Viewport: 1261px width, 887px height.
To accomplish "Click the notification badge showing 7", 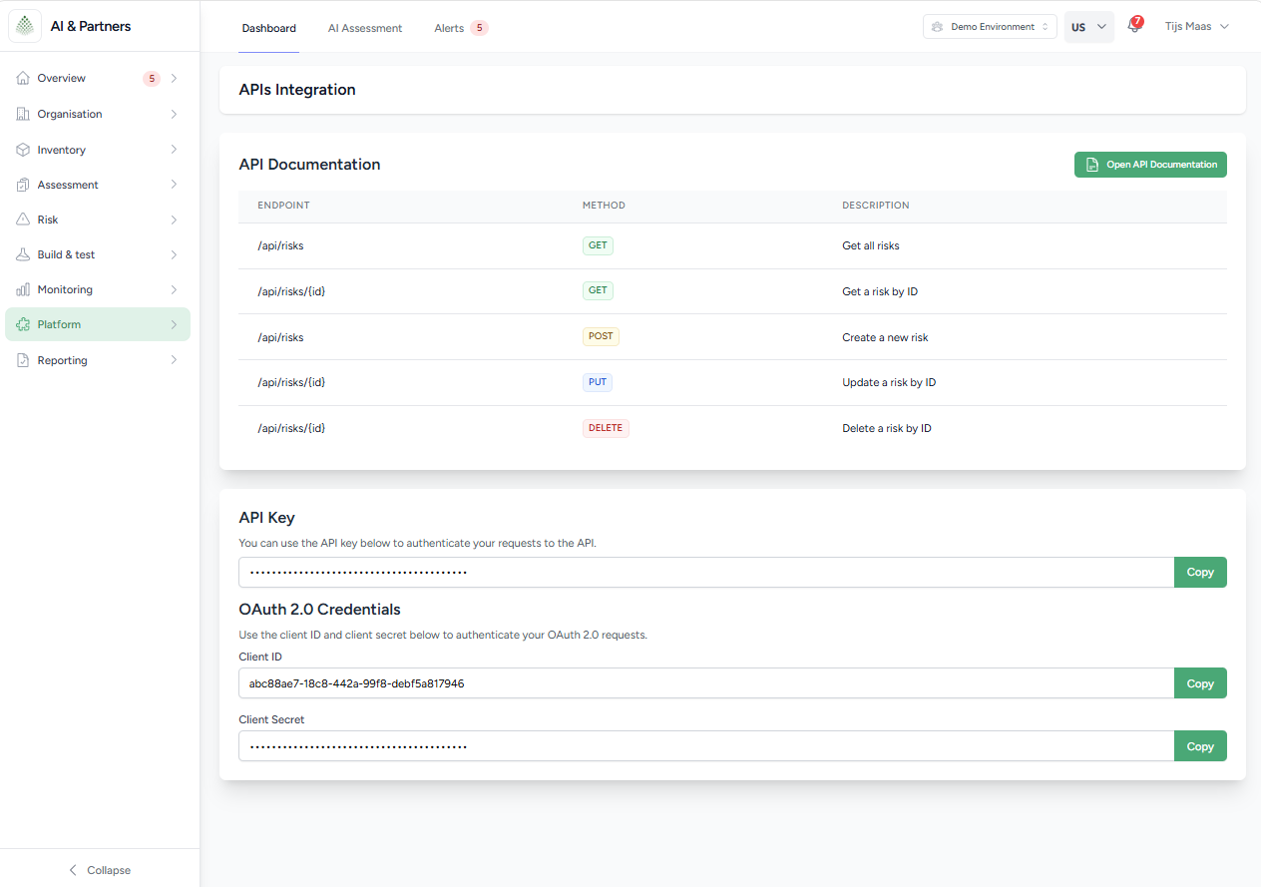I will pyautogui.click(x=1138, y=21).
